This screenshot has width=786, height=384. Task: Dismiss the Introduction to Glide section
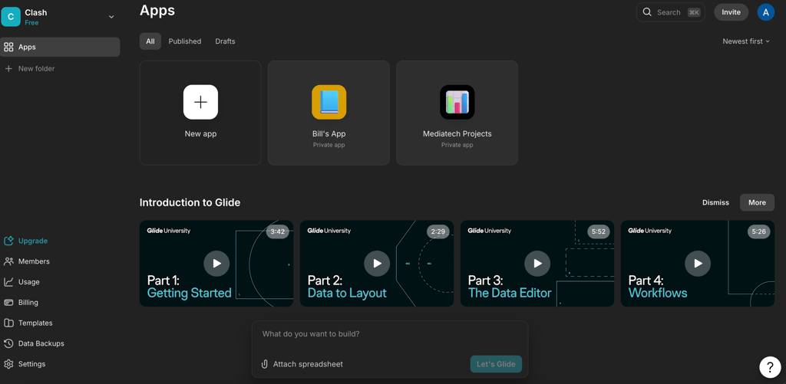pos(715,203)
